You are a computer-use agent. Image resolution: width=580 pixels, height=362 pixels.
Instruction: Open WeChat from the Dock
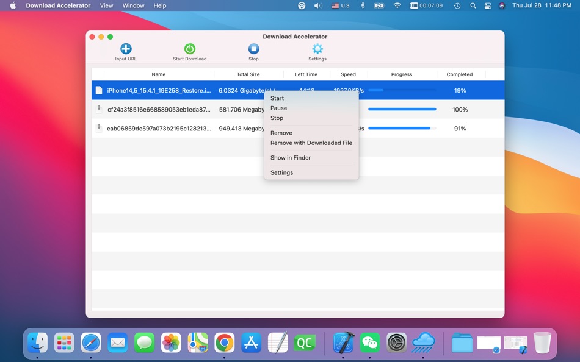[370, 342]
